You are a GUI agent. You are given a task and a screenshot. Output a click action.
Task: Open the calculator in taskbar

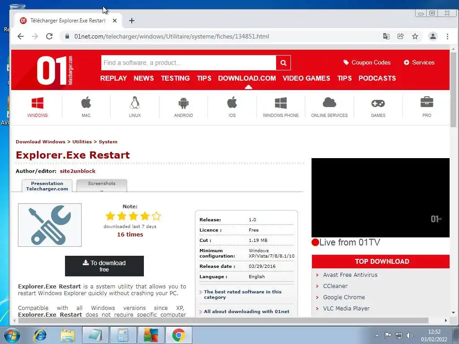[123, 335]
